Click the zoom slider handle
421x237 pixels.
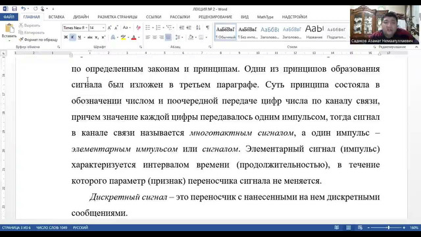click(x=389, y=228)
